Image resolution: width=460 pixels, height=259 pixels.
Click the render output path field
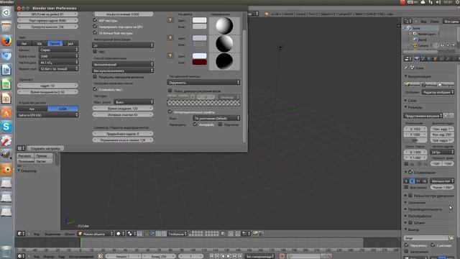click(426, 238)
